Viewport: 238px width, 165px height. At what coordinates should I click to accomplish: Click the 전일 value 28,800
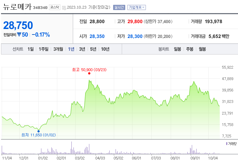point(97,22)
